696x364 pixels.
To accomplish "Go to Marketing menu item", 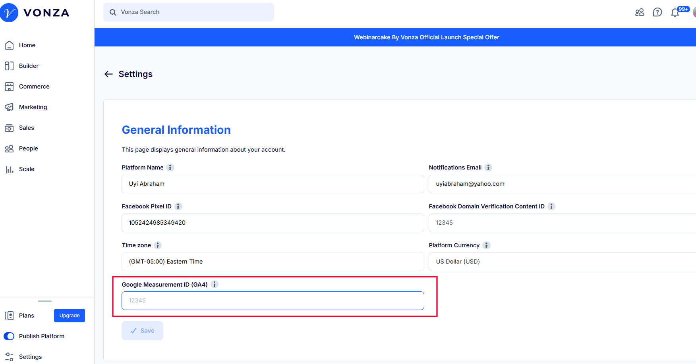I will 33,107.
